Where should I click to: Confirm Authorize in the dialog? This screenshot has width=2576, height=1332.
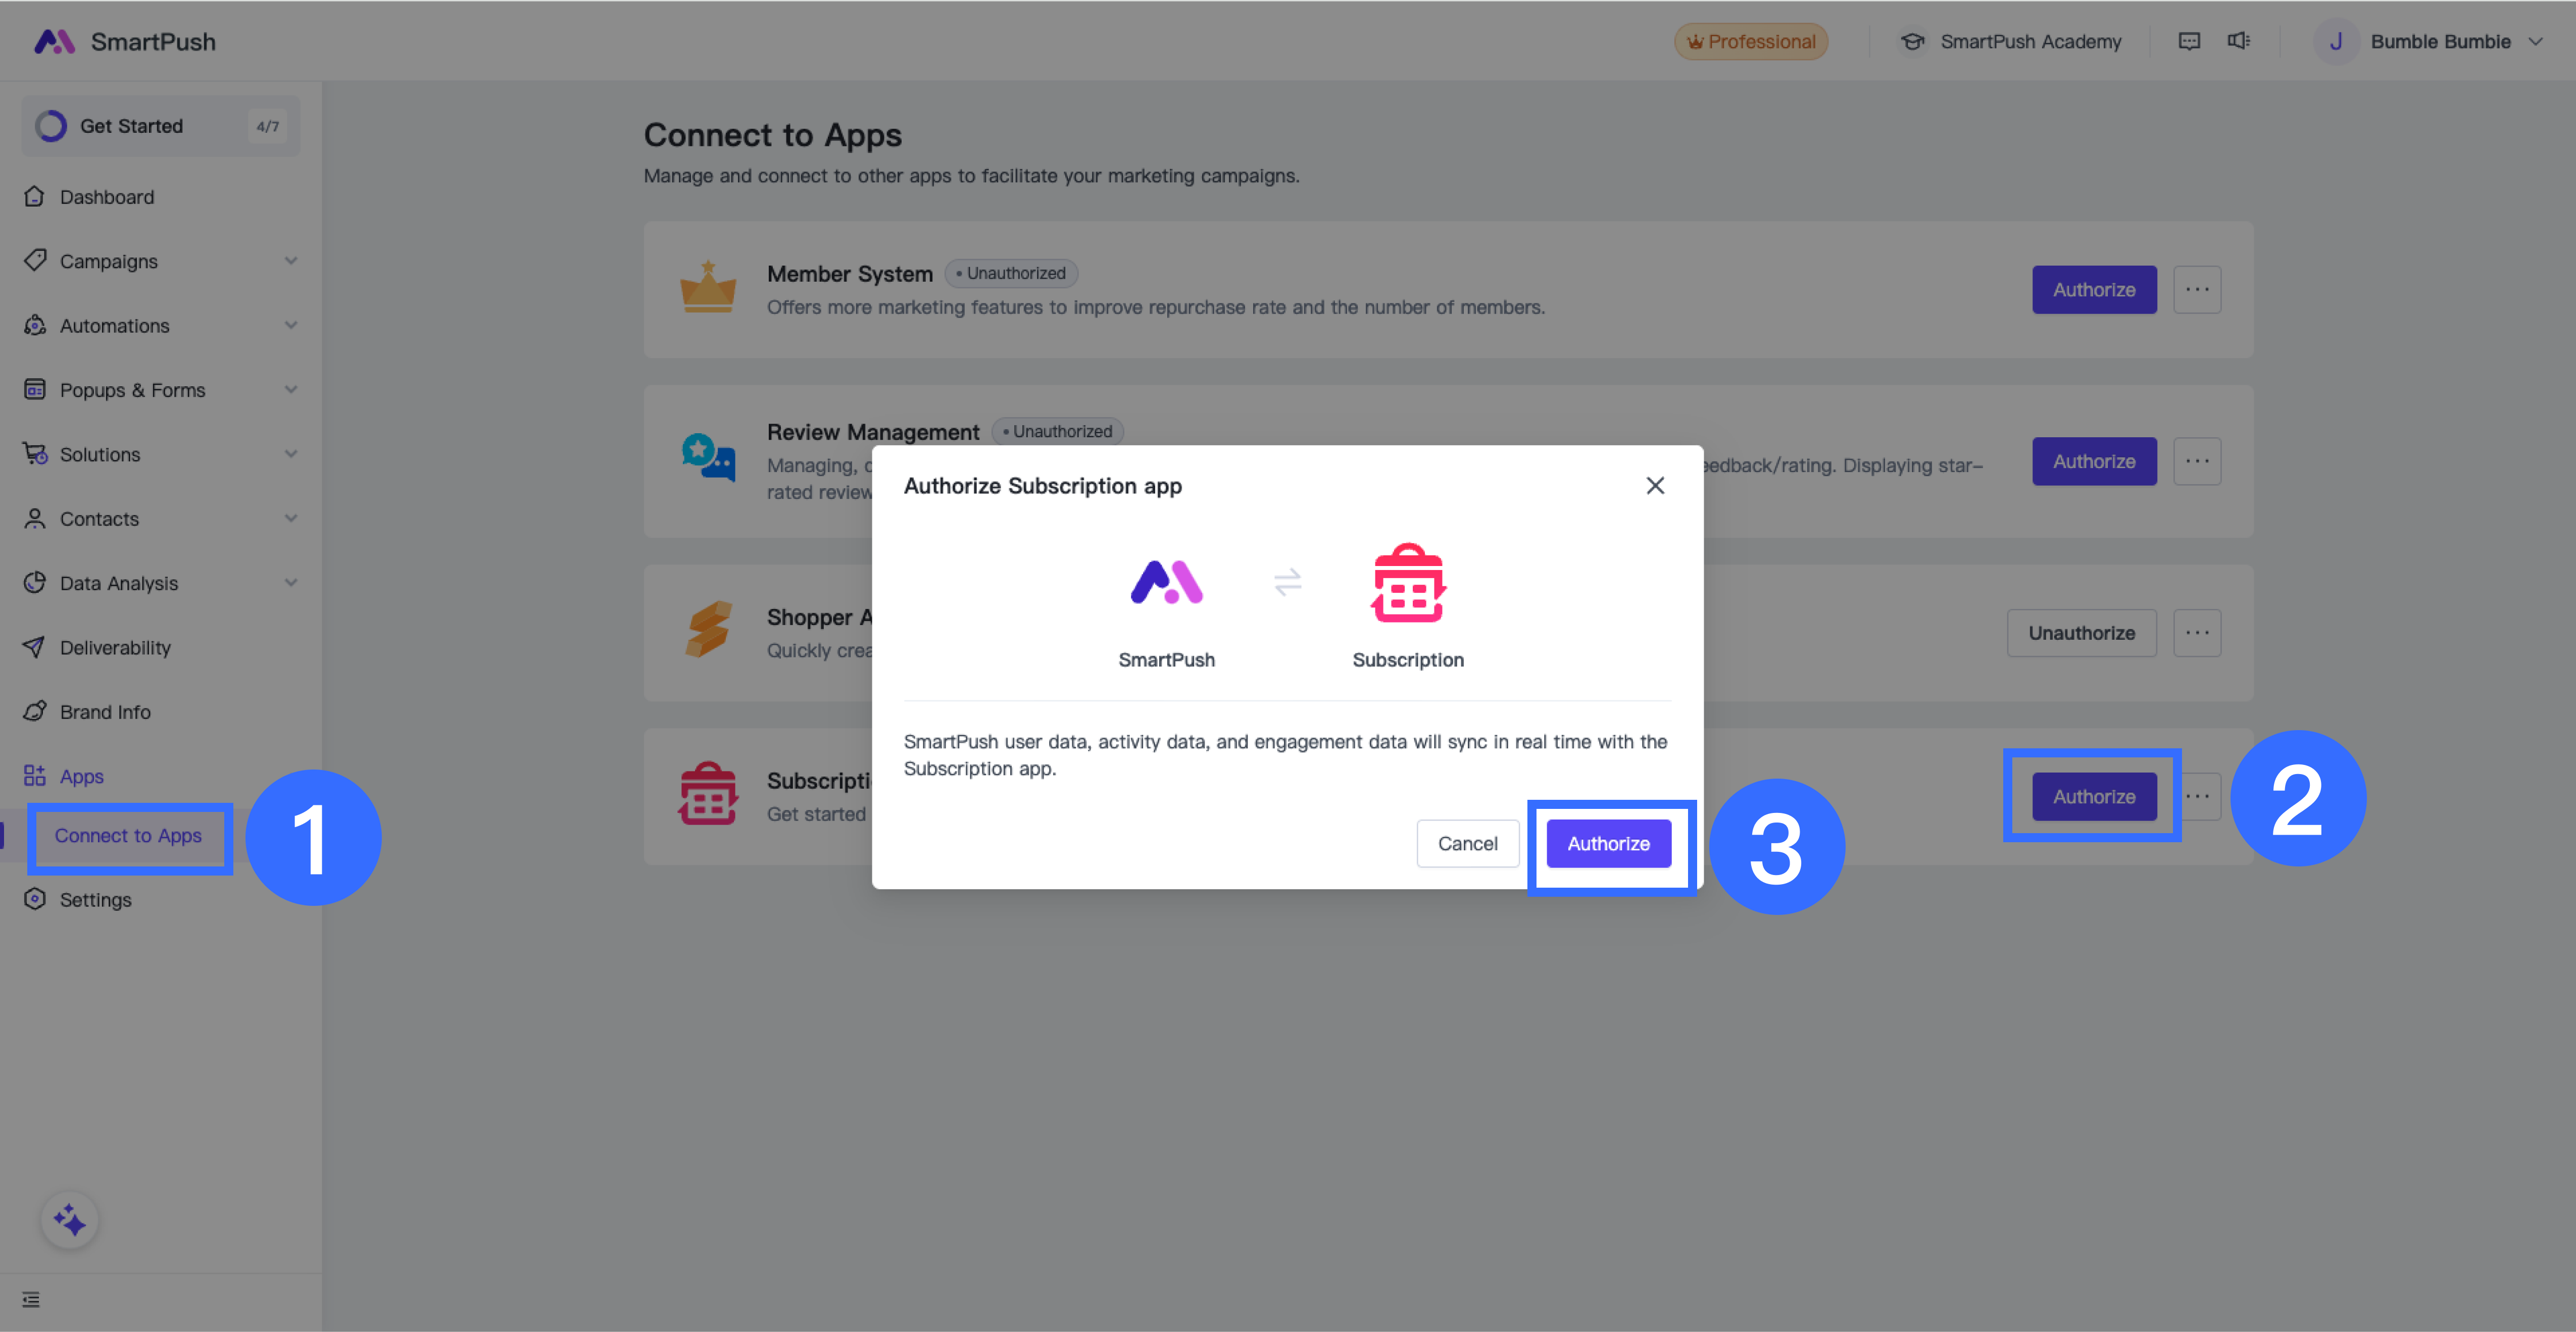1608,843
